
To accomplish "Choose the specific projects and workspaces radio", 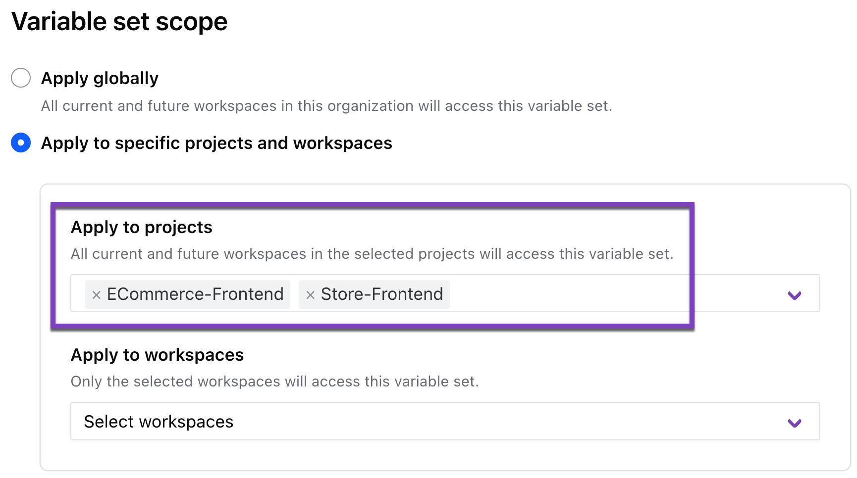I will click(x=21, y=143).
